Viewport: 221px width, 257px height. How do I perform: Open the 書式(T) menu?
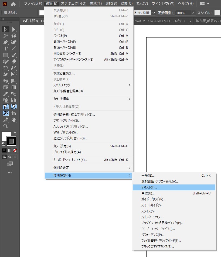coord(96,4)
